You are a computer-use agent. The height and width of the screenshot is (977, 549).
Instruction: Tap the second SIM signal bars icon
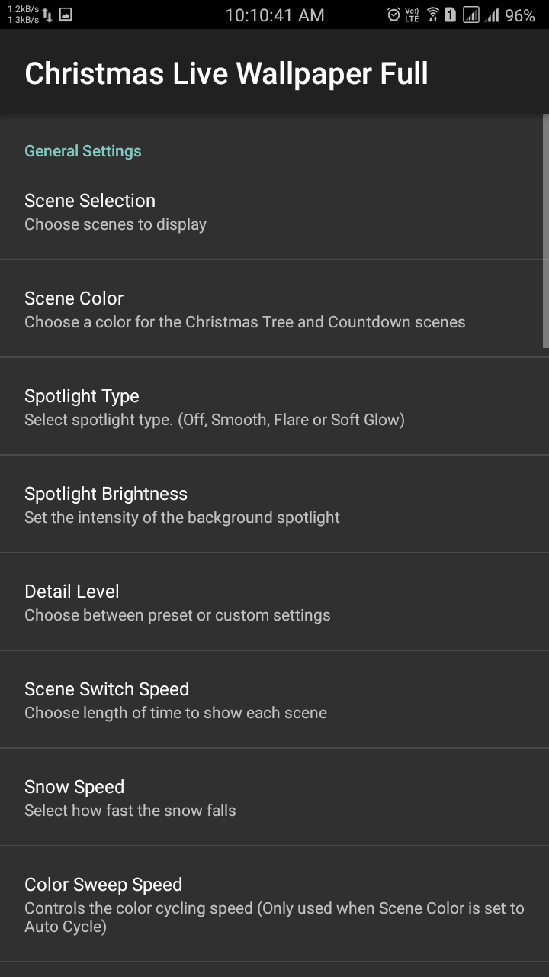[493, 15]
